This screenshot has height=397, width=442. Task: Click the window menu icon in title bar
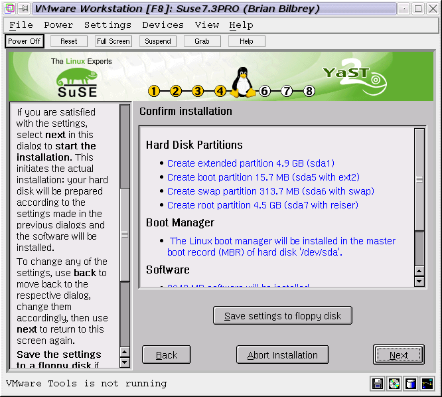(x=9, y=9)
